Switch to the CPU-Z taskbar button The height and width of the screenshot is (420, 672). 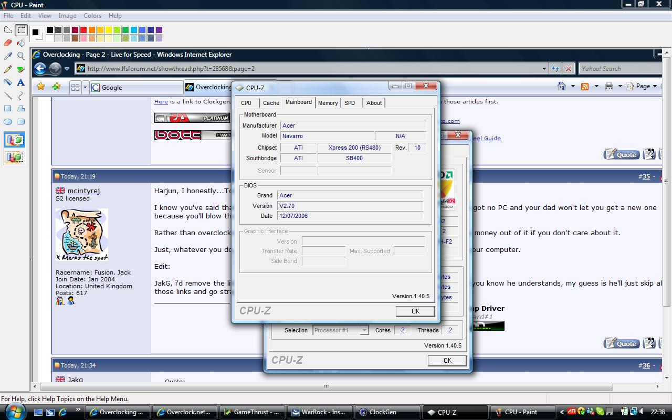(x=455, y=412)
